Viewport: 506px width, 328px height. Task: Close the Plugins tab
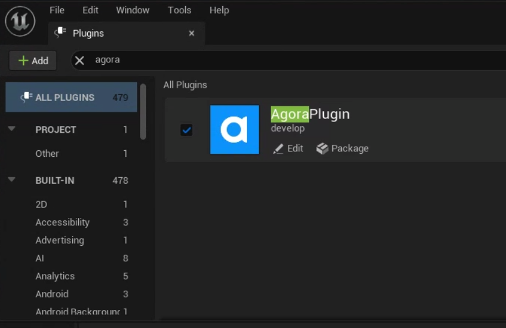(x=192, y=33)
